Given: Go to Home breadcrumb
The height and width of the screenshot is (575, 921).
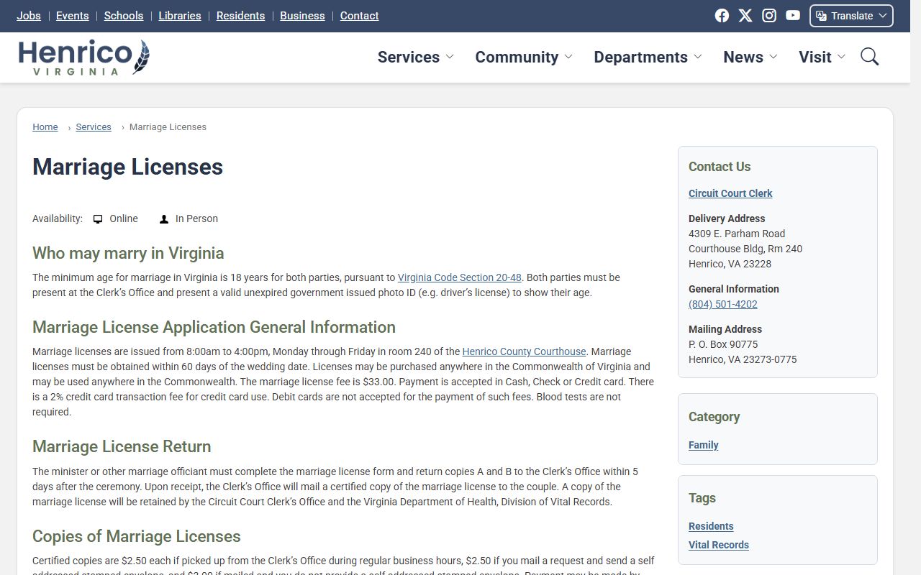Looking at the screenshot, I should click(x=45, y=127).
